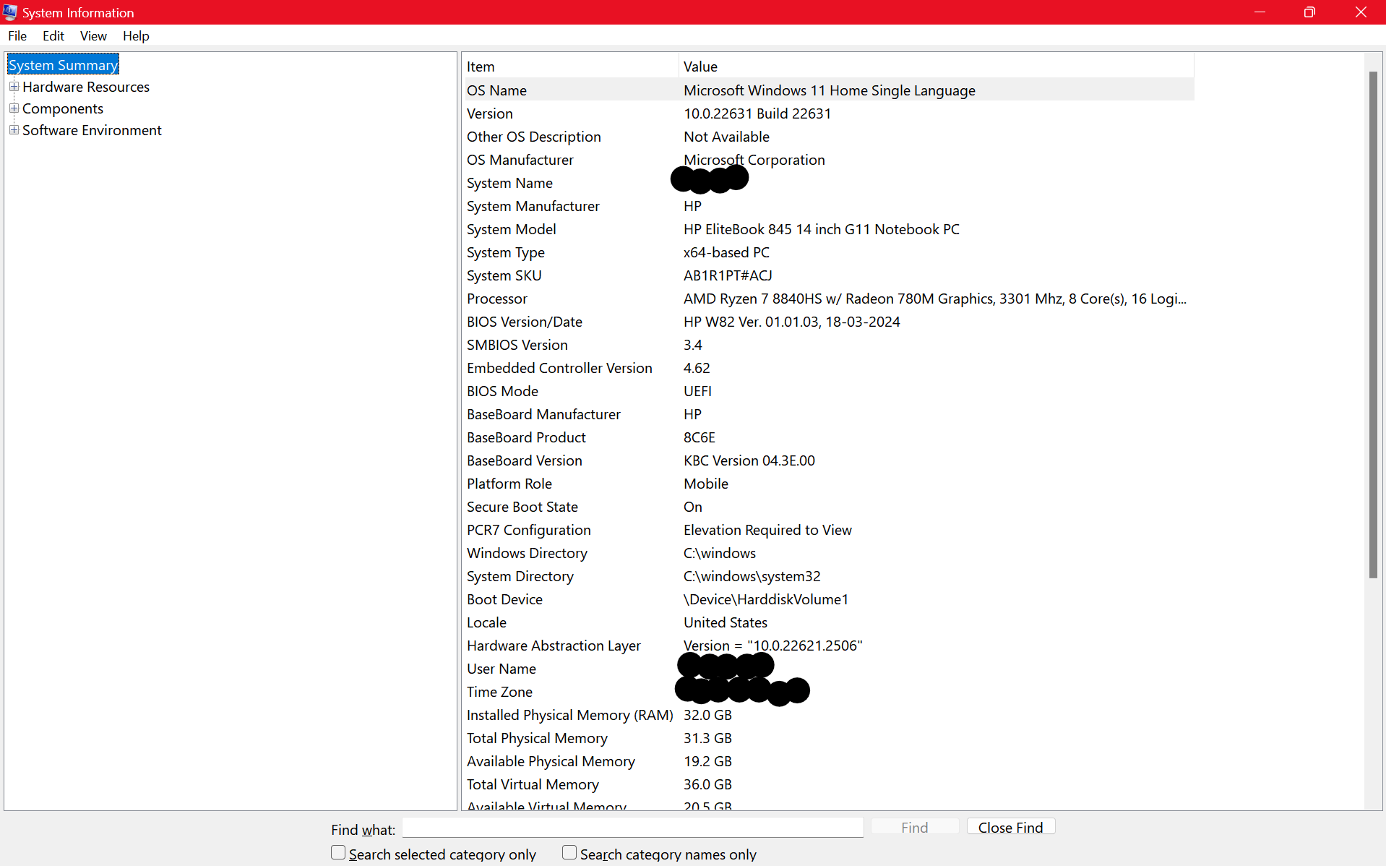Select Installed Physical Memory (RAM) row

[x=828, y=715]
